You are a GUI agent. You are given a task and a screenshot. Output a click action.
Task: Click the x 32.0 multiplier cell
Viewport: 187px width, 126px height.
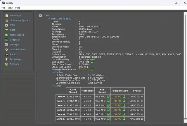(87, 105)
